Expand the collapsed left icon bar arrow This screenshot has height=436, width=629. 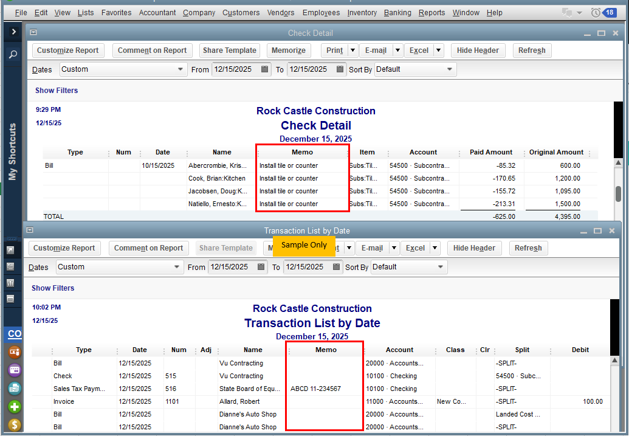coord(13,31)
